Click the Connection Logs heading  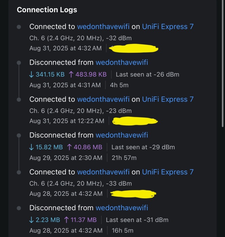coord(47,10)
